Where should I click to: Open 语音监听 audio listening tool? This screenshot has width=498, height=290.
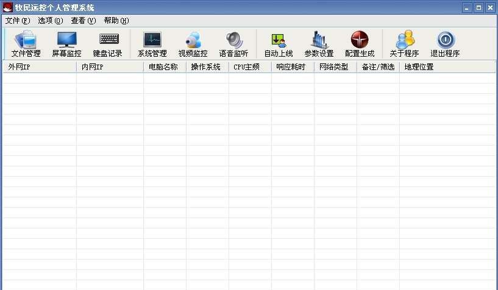coord(233,44)
